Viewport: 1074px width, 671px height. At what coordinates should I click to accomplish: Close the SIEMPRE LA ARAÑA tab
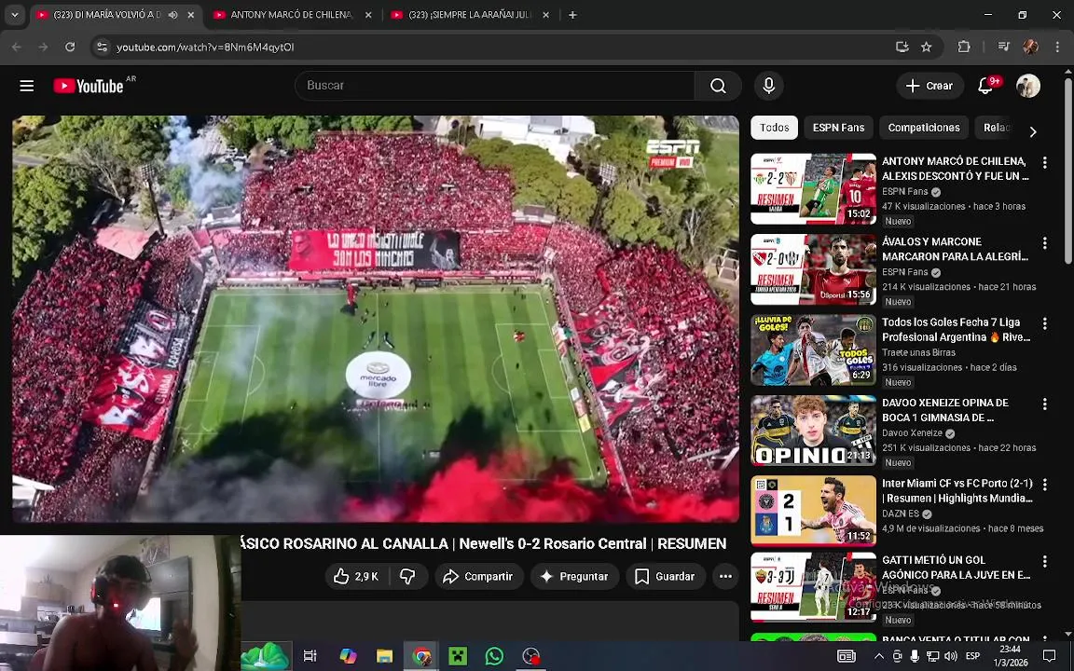pos(546,14)
